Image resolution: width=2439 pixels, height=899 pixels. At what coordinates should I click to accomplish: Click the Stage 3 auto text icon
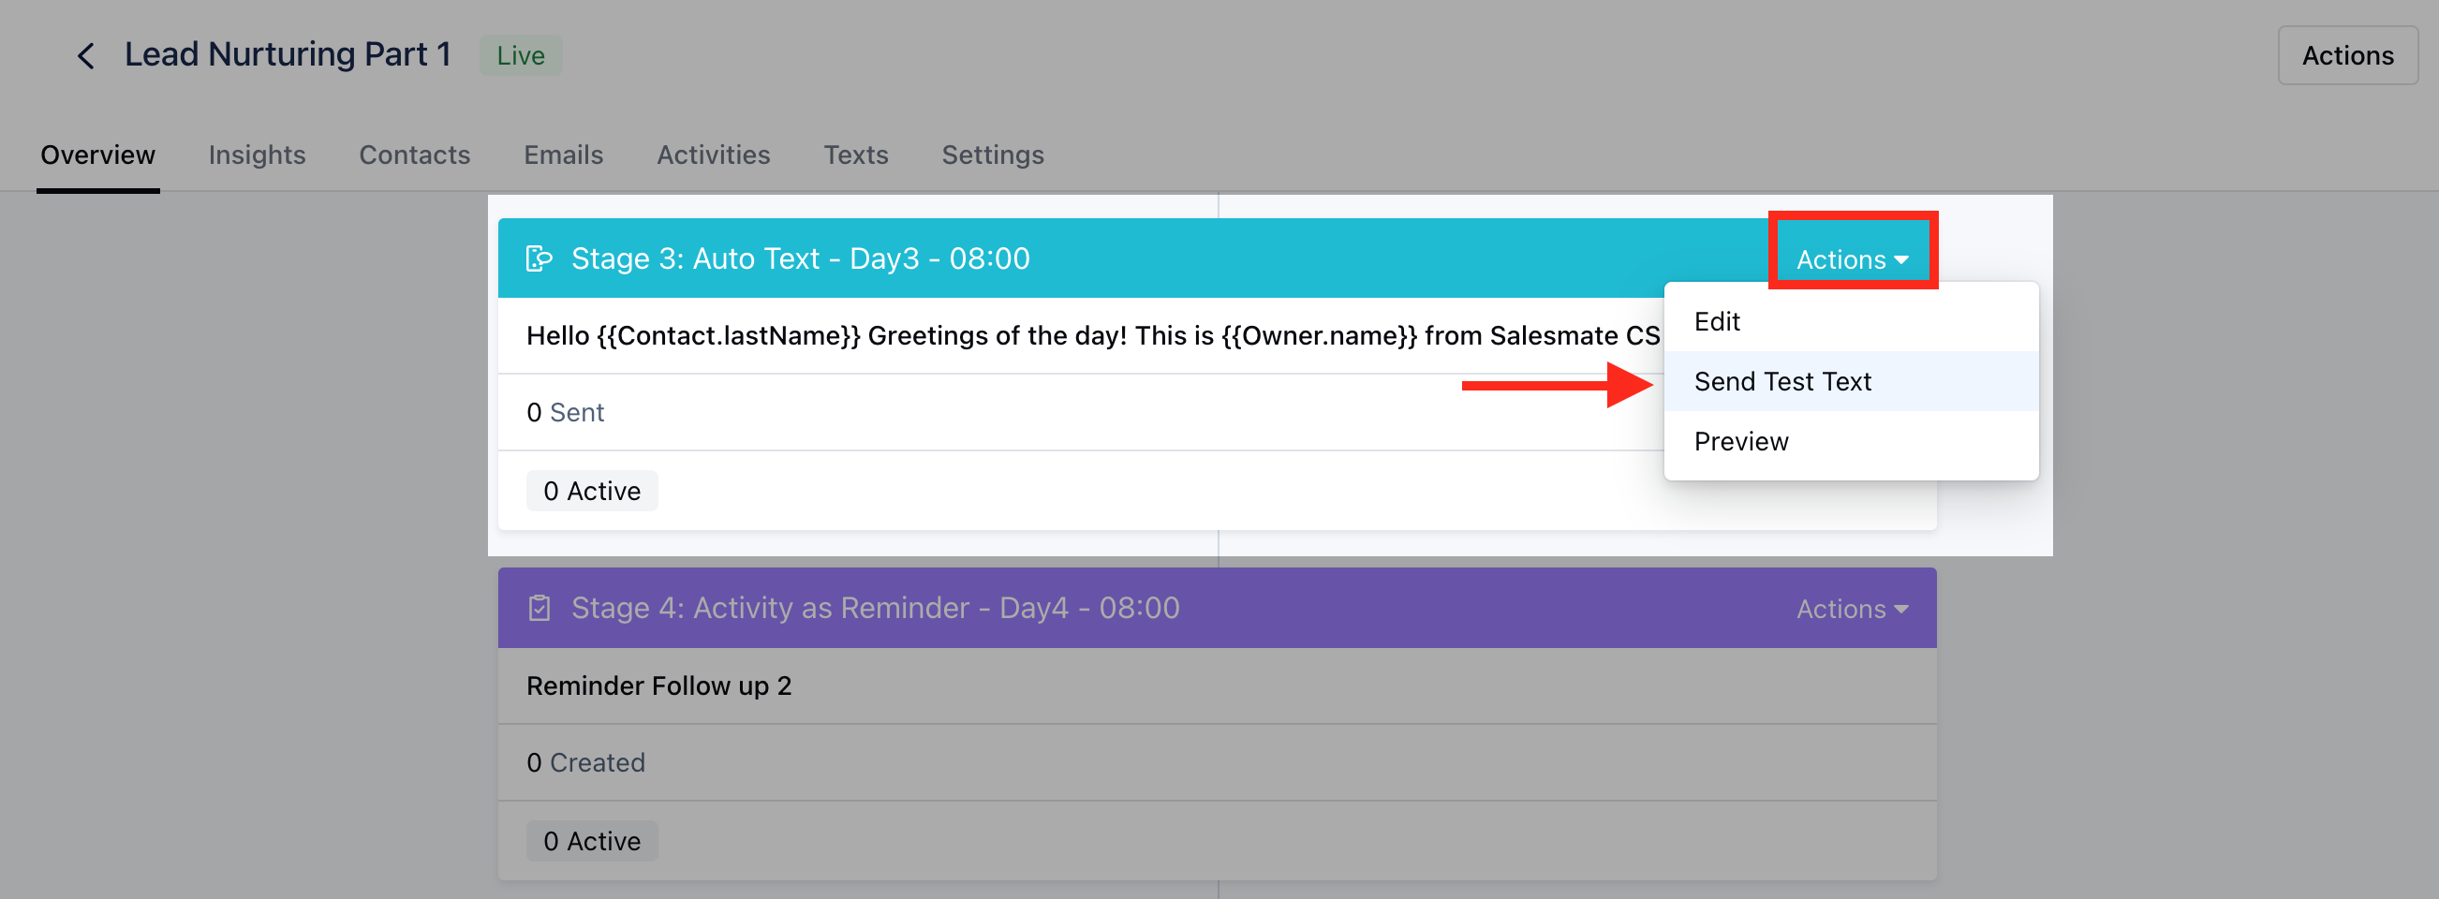pos(539,258)
